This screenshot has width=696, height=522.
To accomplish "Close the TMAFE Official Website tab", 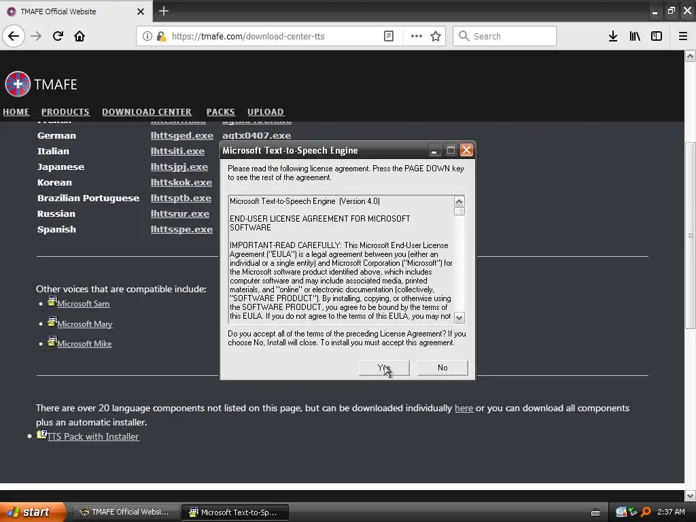I will 141,12.
